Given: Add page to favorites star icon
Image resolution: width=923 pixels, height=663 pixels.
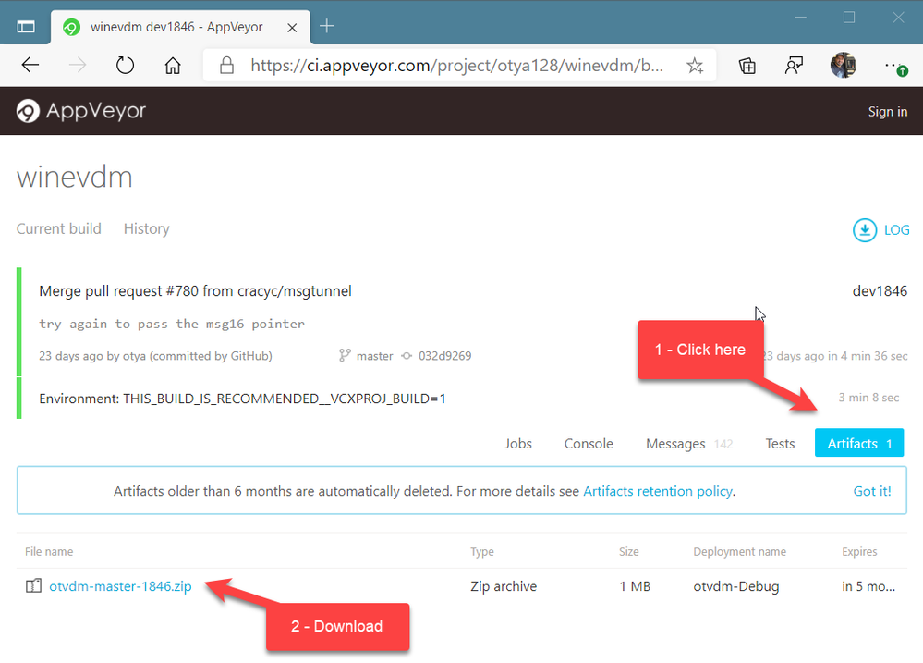Looking at the screenshot, I should pyautogui.click(x=695, y=66).
